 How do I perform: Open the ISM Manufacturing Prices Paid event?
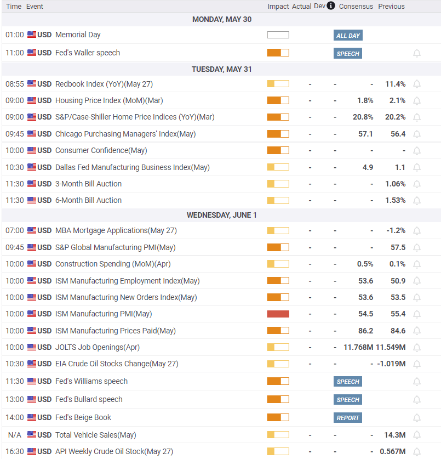(115, 331)
